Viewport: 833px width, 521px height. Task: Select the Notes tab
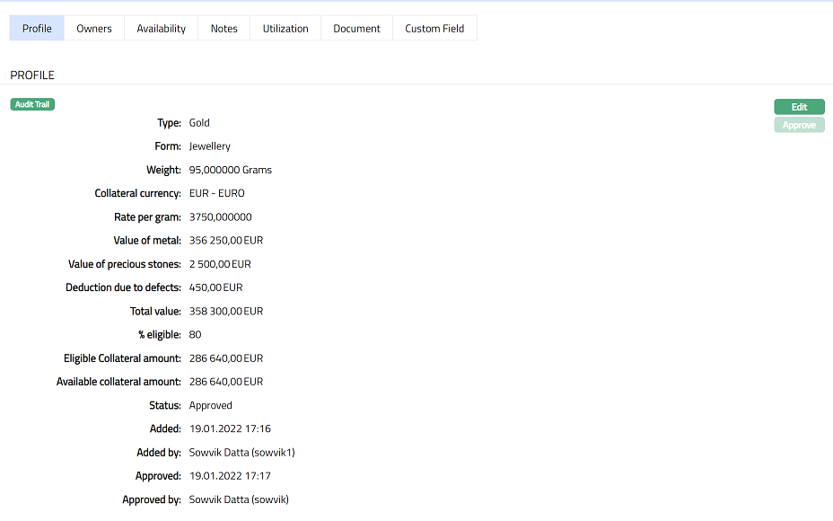(224, 29)
